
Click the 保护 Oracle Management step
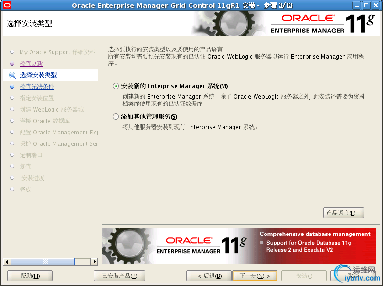[x=59, y=144]
